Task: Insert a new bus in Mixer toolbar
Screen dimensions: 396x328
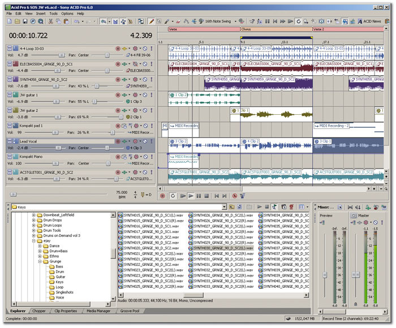Action: coord(368,208)
